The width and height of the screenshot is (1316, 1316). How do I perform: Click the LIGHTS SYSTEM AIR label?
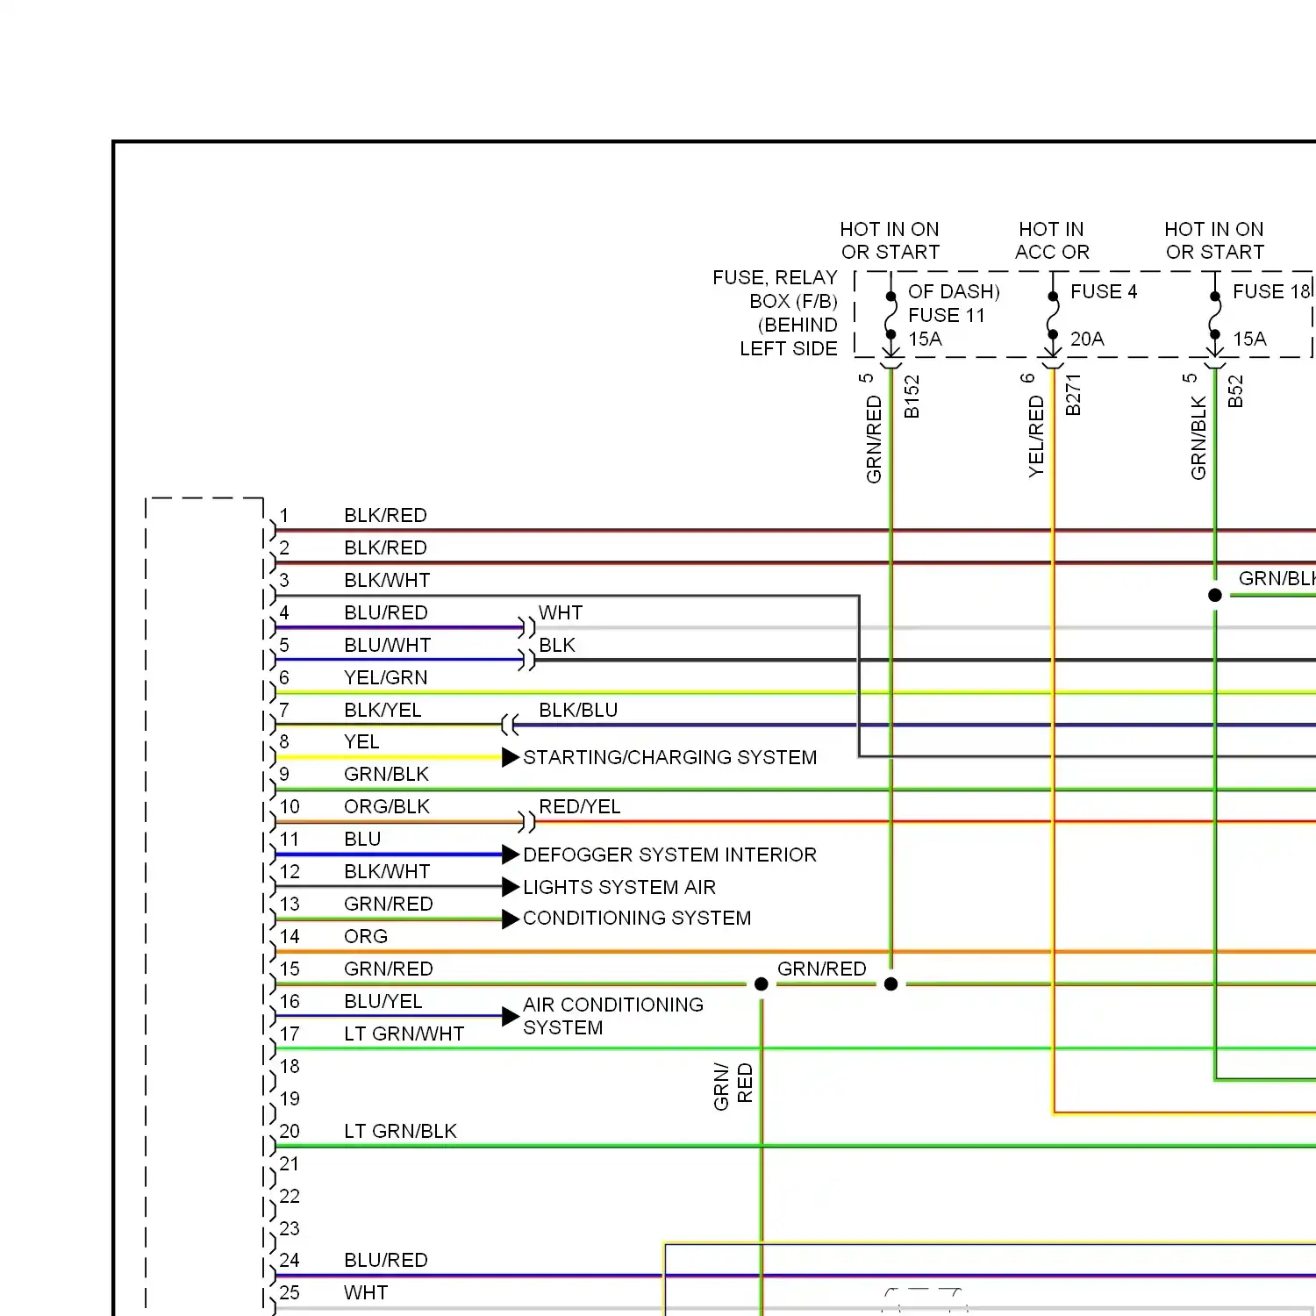pyautogui.click(x=619, y=887)
